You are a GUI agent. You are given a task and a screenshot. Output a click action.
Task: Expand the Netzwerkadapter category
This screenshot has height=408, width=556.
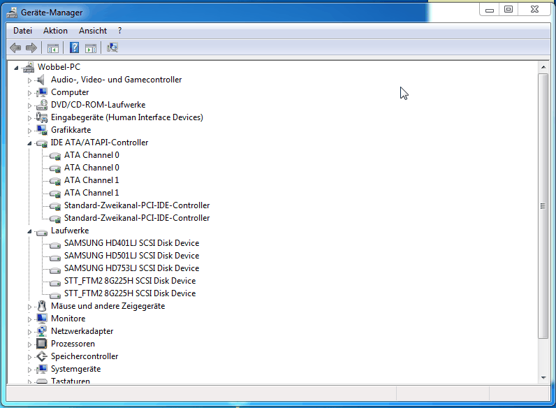29,332
